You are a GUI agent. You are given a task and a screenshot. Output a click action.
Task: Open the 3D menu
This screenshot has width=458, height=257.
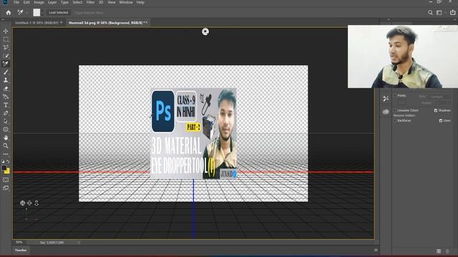(101, 2)
